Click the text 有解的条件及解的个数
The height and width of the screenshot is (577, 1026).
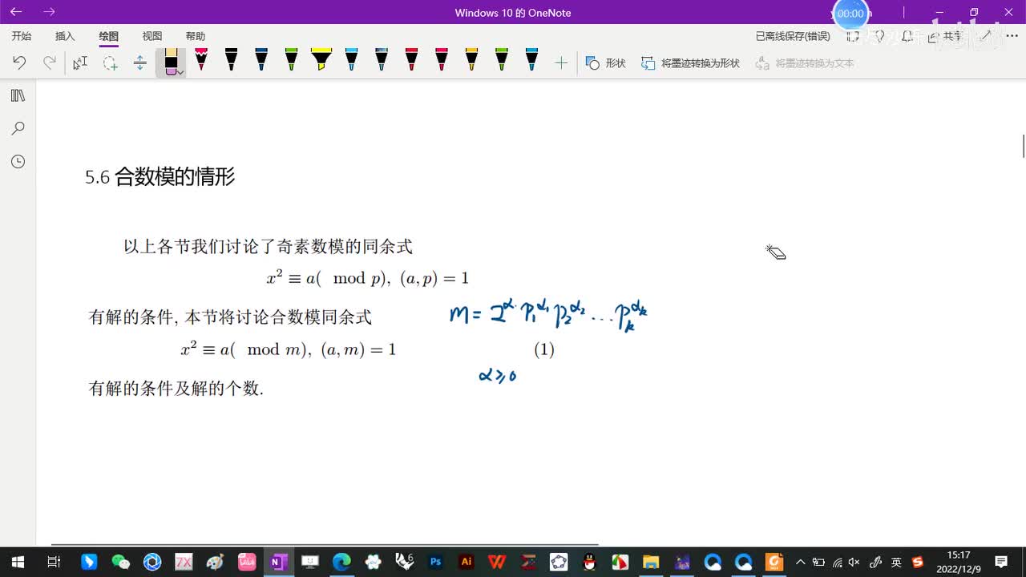coord(176,389)
